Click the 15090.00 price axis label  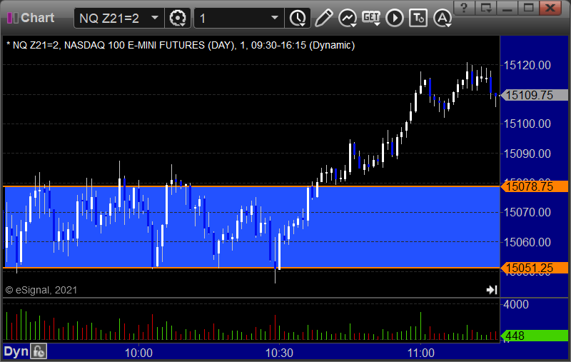(x=527, y=154)
